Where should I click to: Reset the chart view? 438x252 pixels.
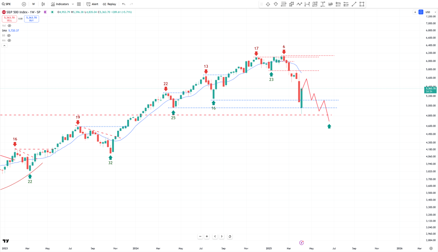pyautogui.click(x=230, y=236)
